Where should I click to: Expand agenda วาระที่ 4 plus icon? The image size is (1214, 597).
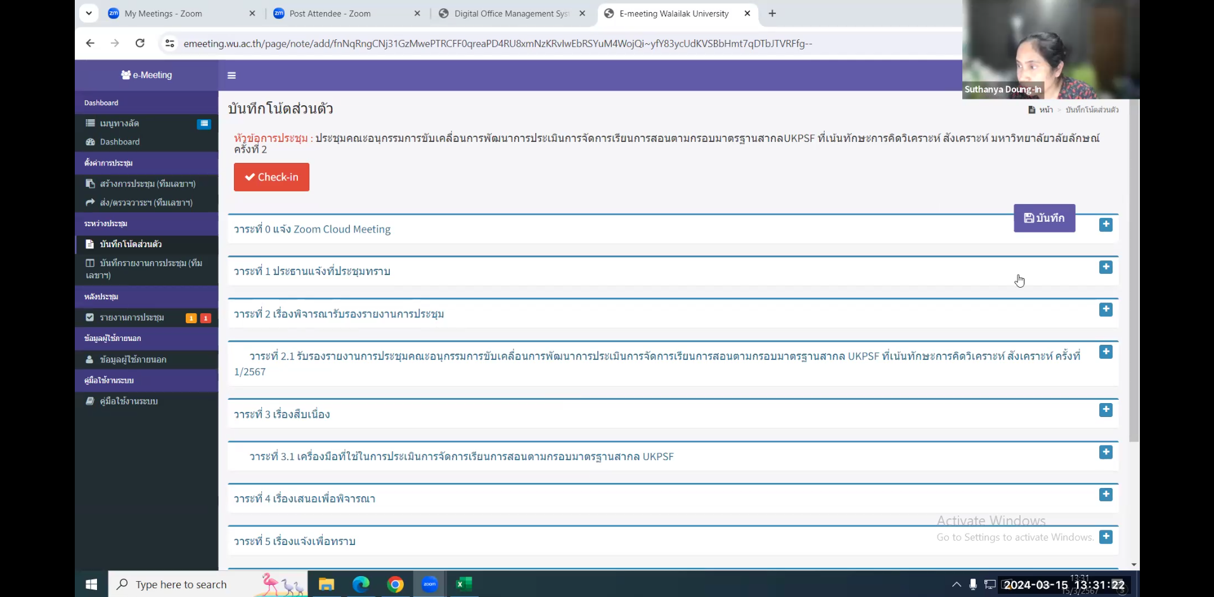click(x=1106, y=495)
